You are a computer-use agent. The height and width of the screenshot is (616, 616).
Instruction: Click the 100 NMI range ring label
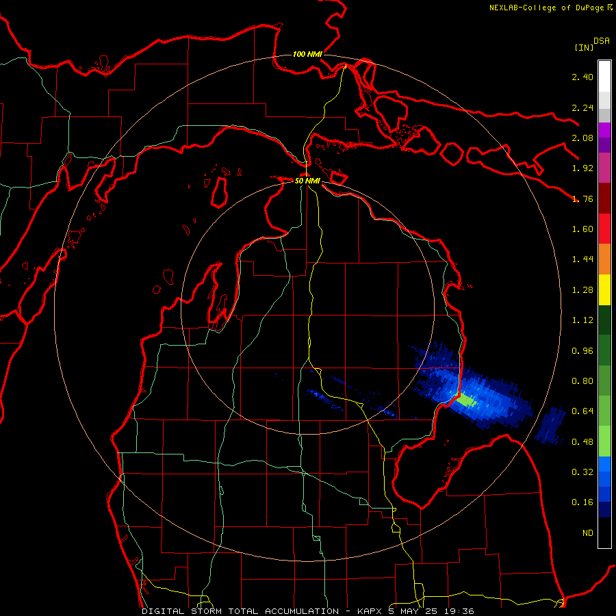307,54
